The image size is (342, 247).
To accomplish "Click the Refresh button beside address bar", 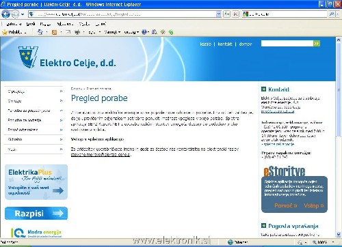I will pos(226,14).
